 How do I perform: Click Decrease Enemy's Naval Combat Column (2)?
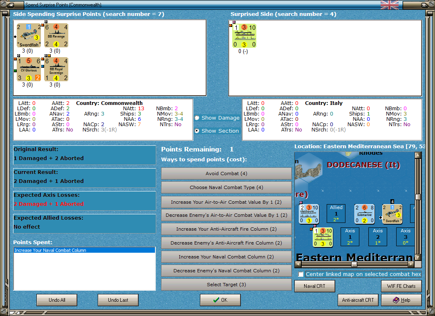click(x=226, y=271)
